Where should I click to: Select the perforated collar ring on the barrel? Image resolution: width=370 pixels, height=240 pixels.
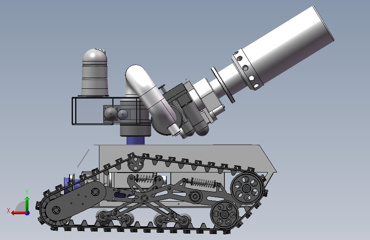(248, 70)
